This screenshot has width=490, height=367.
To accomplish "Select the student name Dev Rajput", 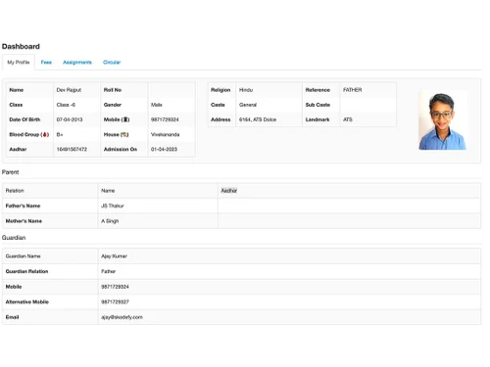I will coord(69,90).
